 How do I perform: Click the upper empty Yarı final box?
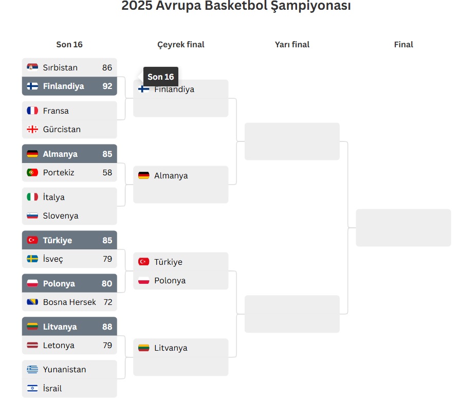coord(292,141)
